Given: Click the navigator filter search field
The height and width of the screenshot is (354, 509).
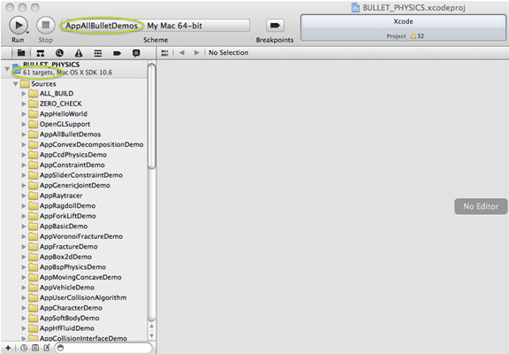Looking at the screenshot, I should 103,348.
